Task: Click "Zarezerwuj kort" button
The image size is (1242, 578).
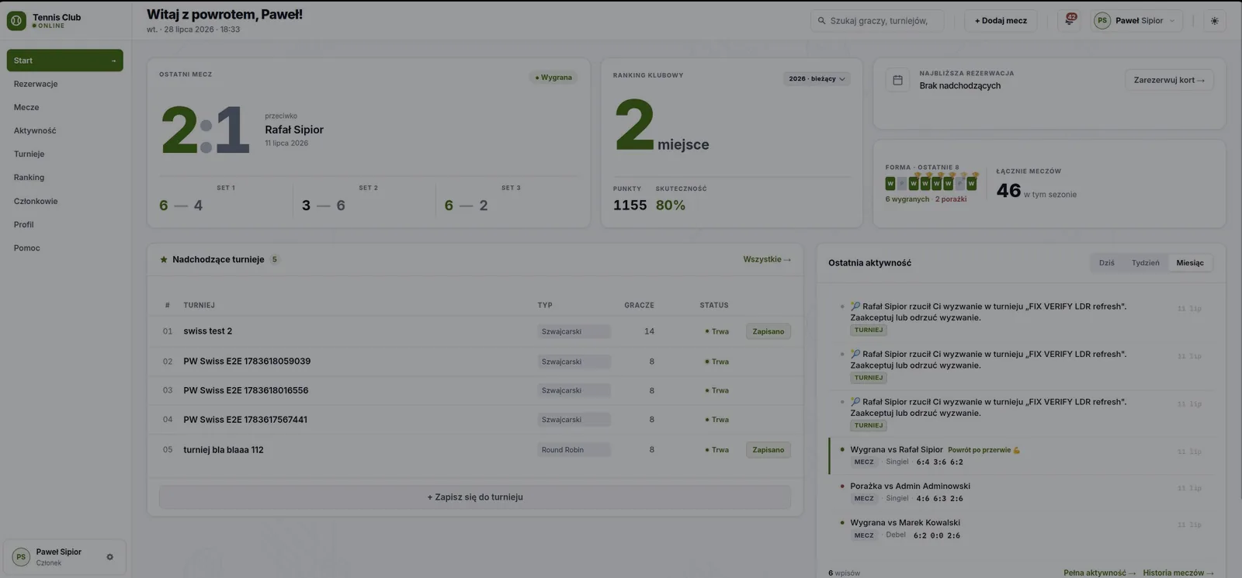Action: tap(1169, 80)
